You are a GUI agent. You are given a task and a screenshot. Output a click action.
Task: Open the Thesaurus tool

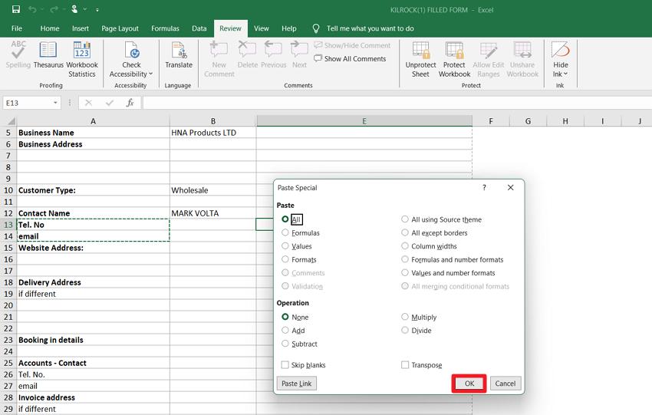pyautogui.click(x=48, y=54)
